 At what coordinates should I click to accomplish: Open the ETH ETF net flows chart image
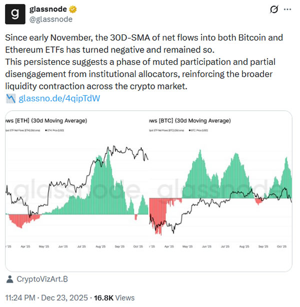(77, 190)
